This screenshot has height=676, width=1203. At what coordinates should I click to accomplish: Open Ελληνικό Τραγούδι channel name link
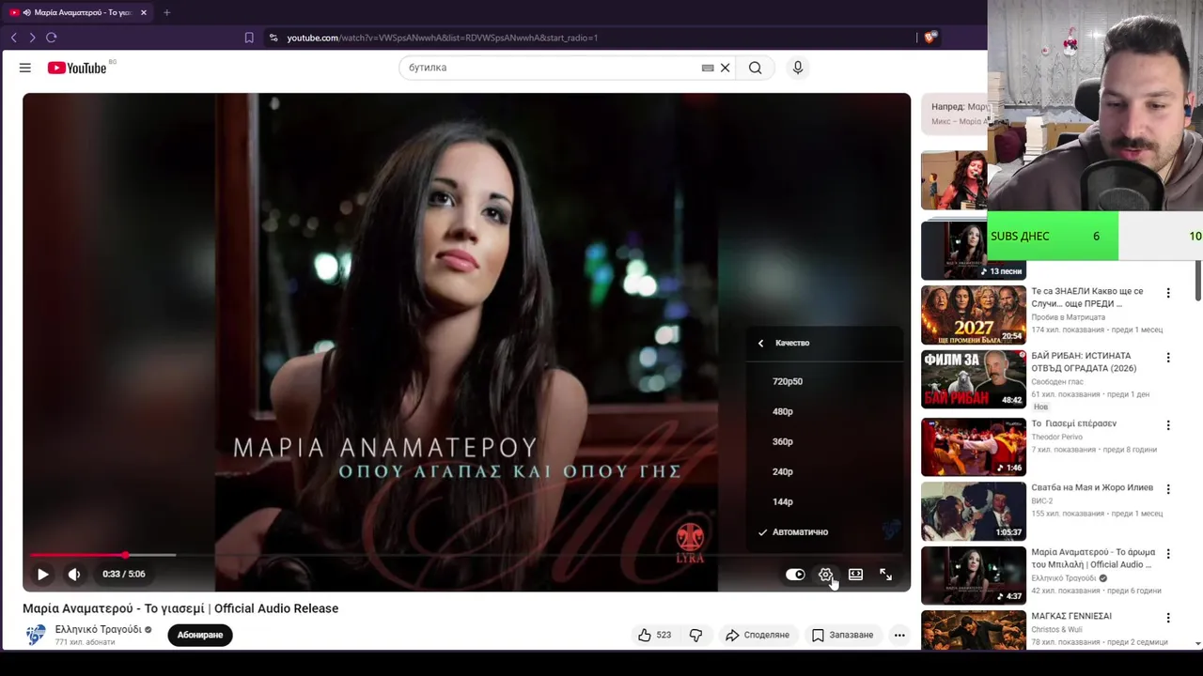[98, 629]
